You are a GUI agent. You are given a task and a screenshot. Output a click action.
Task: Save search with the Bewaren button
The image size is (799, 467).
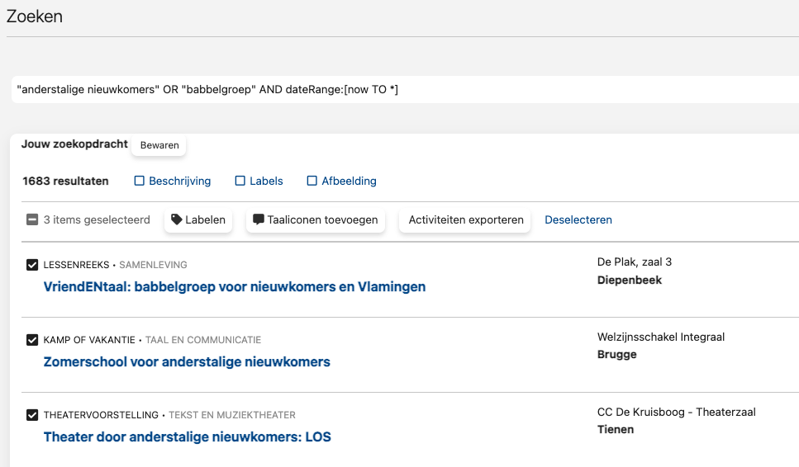point(159,145)
